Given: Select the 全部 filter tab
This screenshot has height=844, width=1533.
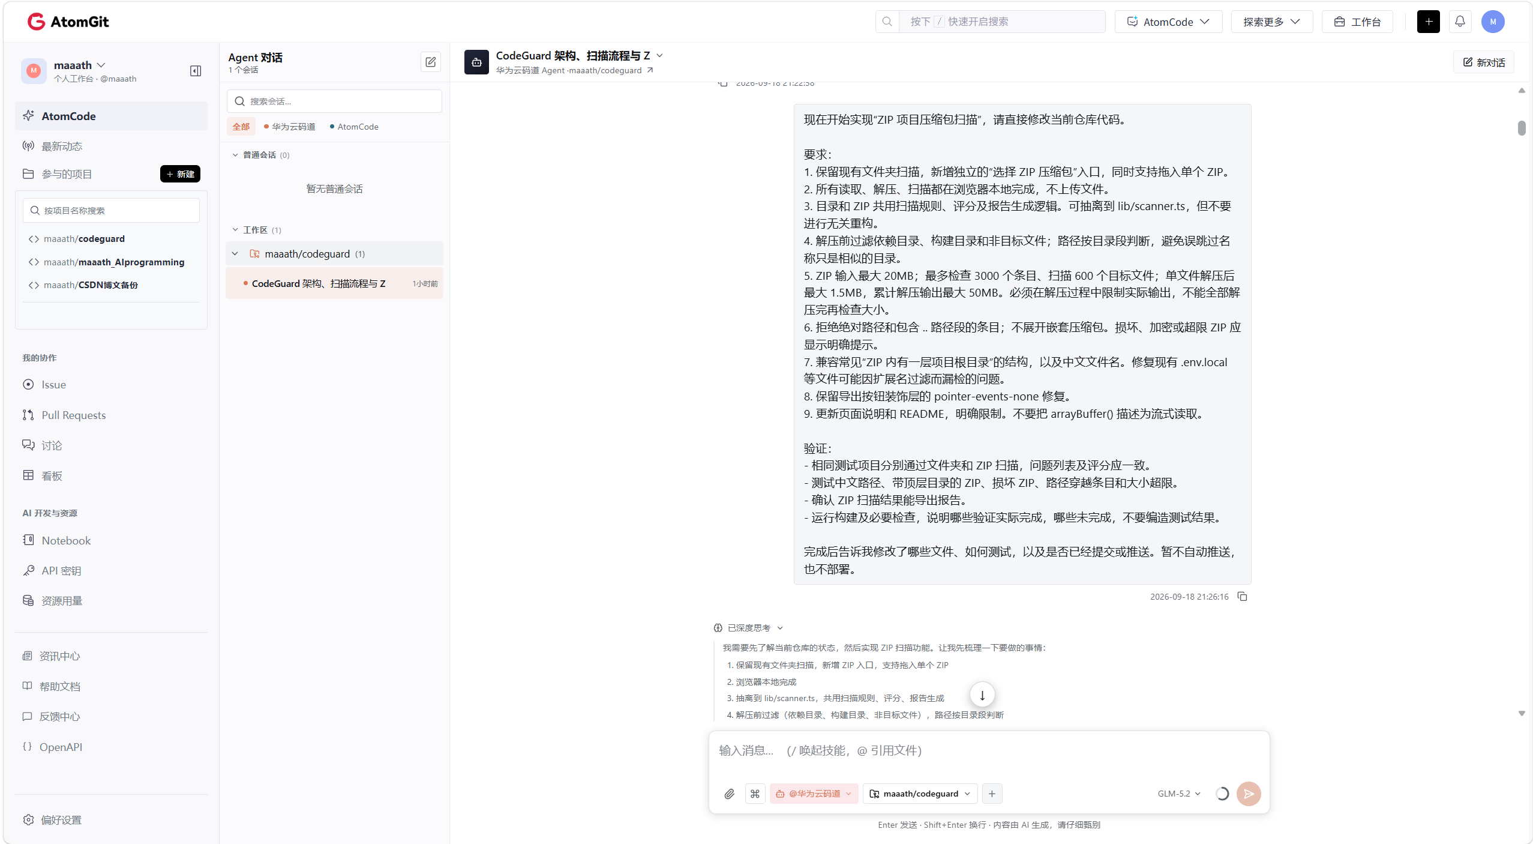Looking at the screenshot, I should [241, 127].
